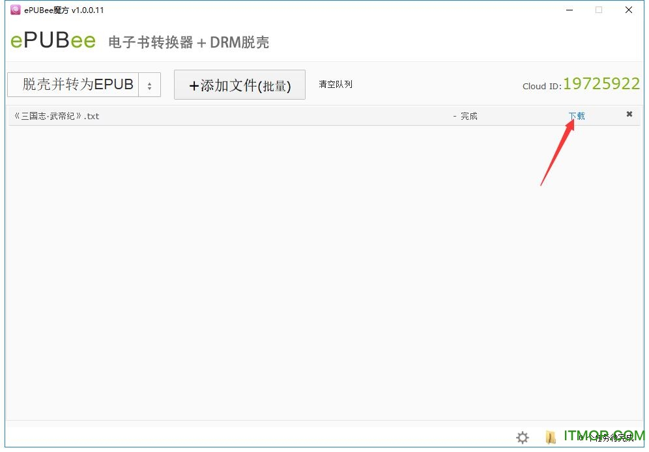
Task: Click the 电子书转换器 + DRM脱壳 heading
Action: [x=189, y=42]
